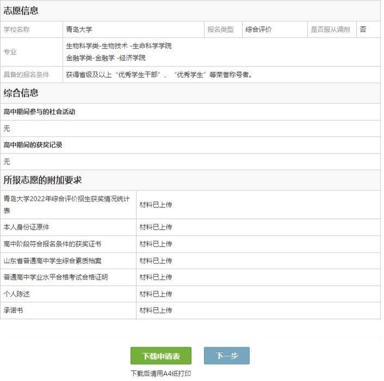Click the 所报志愿的附加要求 section header
The image size is (384, 381).
pos(42,180)
